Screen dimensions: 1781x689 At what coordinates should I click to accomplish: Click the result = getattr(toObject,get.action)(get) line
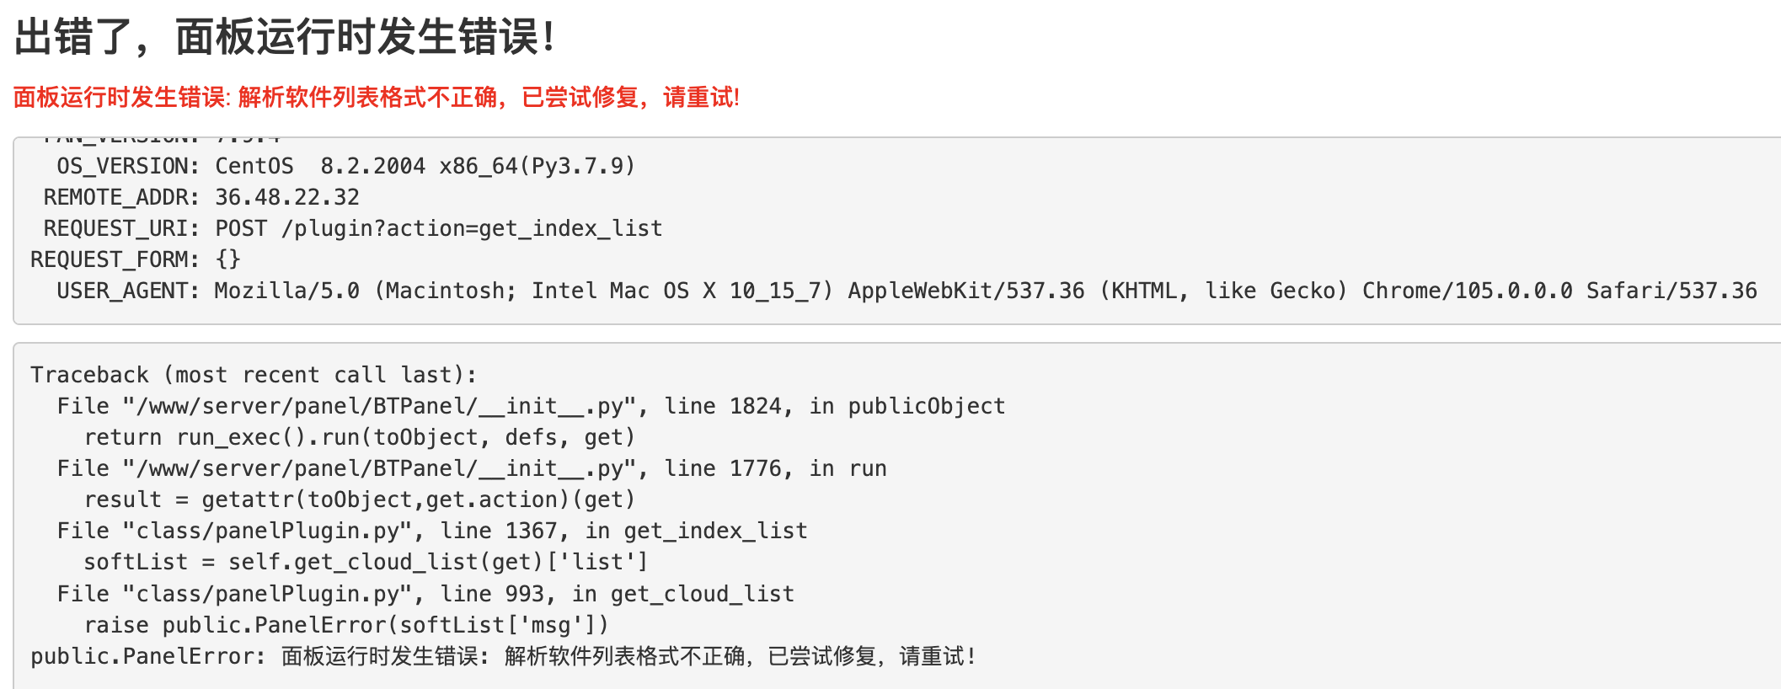click(359, 499)
